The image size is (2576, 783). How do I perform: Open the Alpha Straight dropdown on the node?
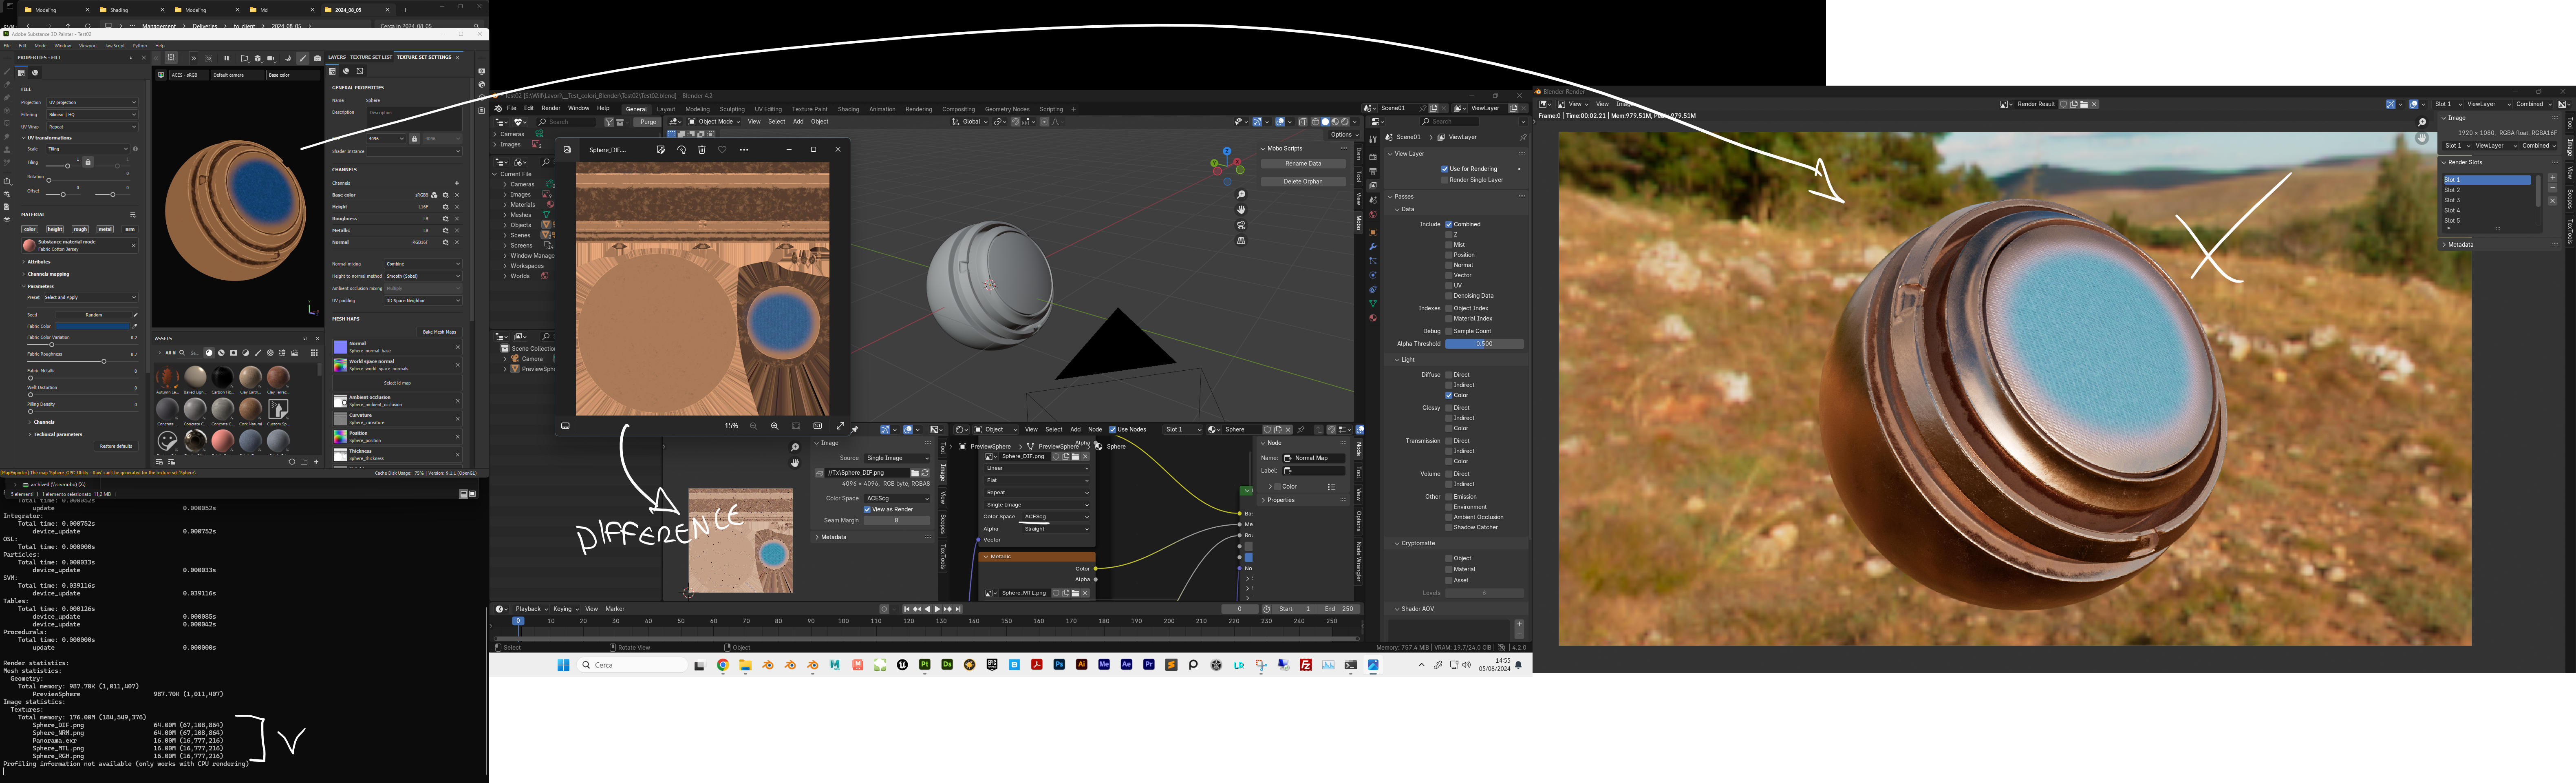coord(1056,529)
